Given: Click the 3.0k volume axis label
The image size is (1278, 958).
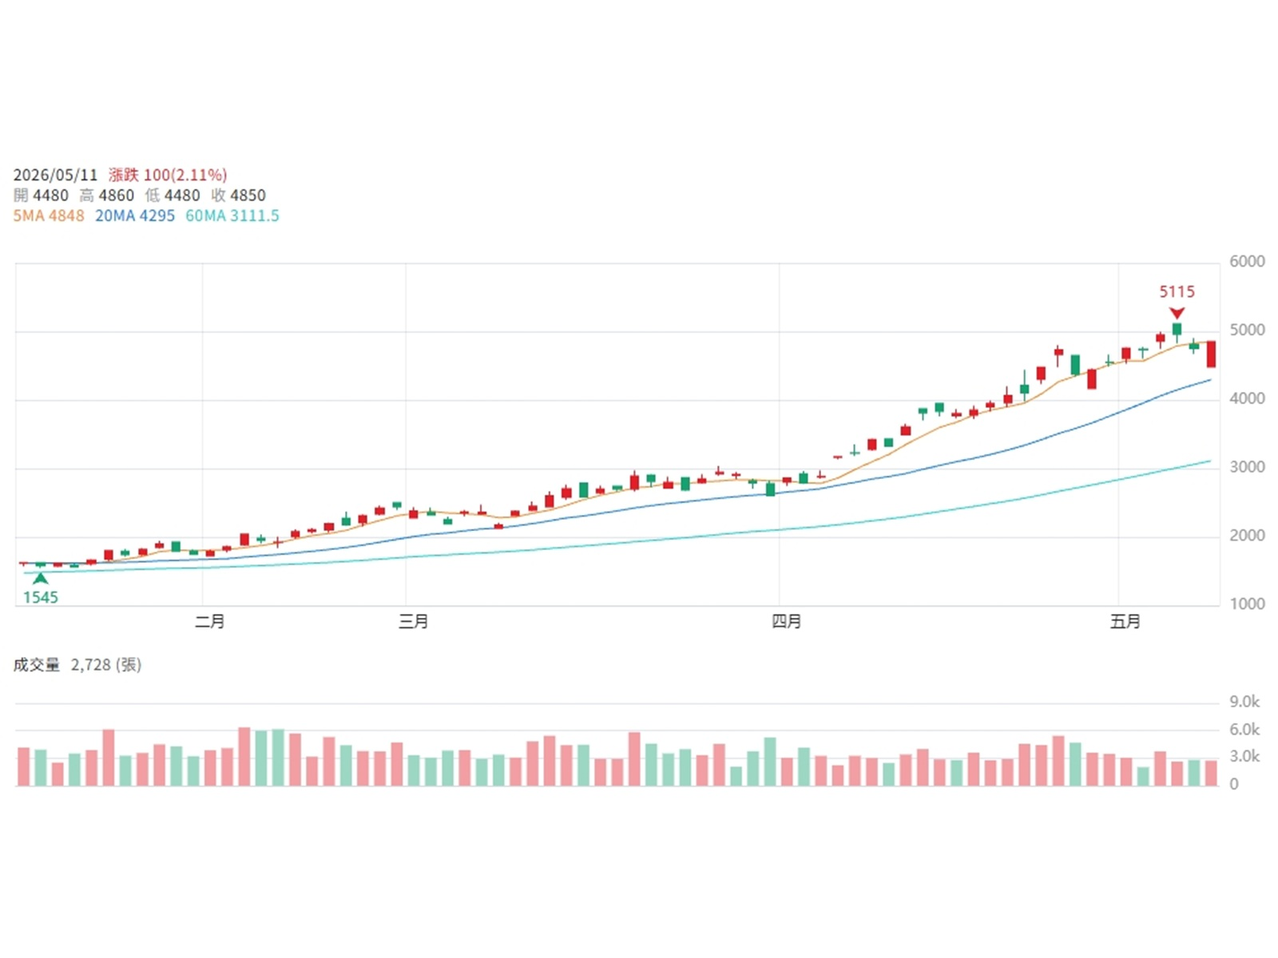Looking at the screenshot, I should click(1244, 757).
